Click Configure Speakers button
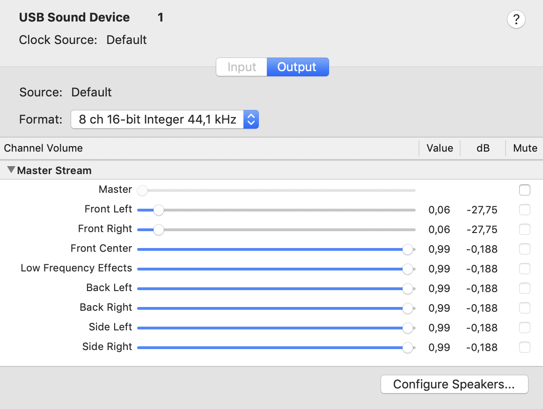 (455, 384)
